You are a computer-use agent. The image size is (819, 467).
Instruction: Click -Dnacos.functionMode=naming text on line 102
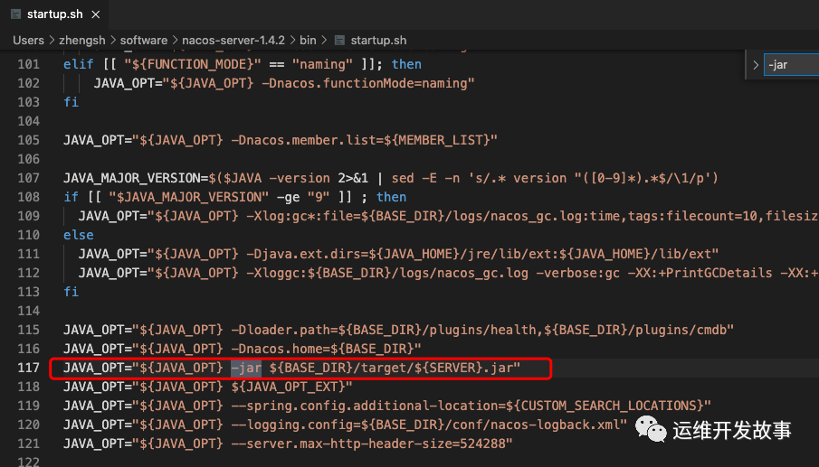click(364, 83)
